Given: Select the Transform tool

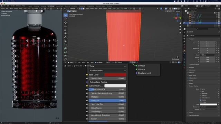Looking at the screenshot, I should pyautogui.click(x=66, y=33).
